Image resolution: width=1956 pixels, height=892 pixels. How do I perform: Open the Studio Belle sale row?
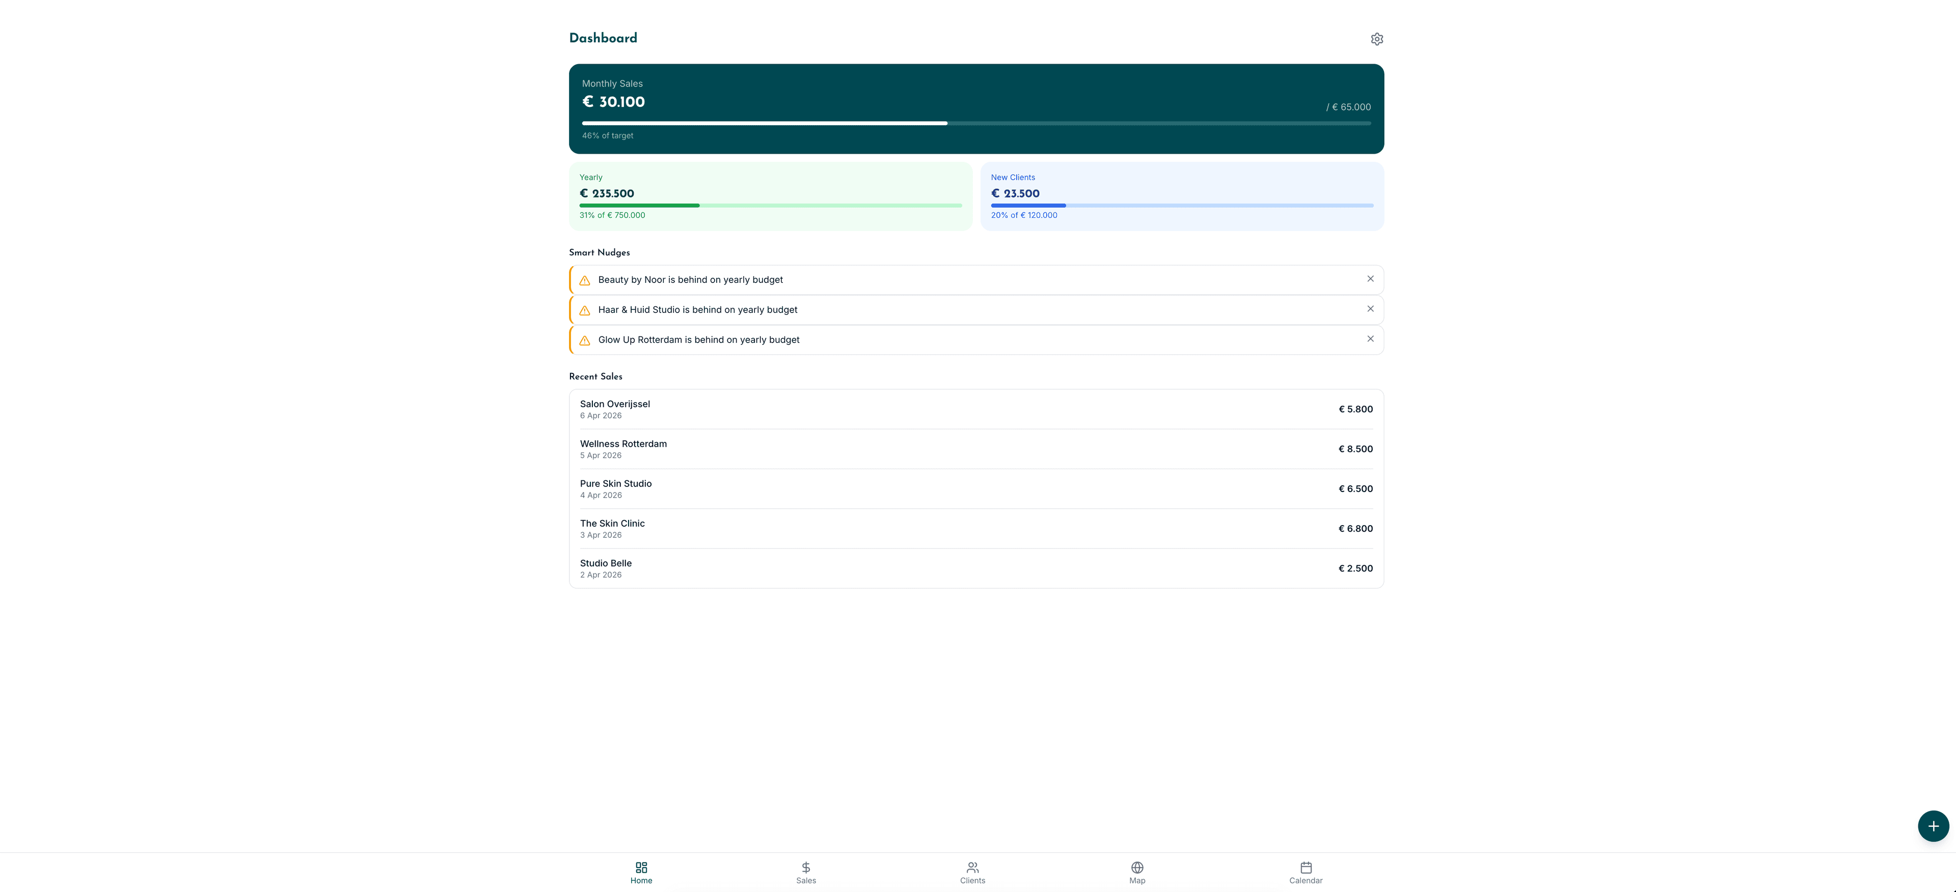point(976,568)
